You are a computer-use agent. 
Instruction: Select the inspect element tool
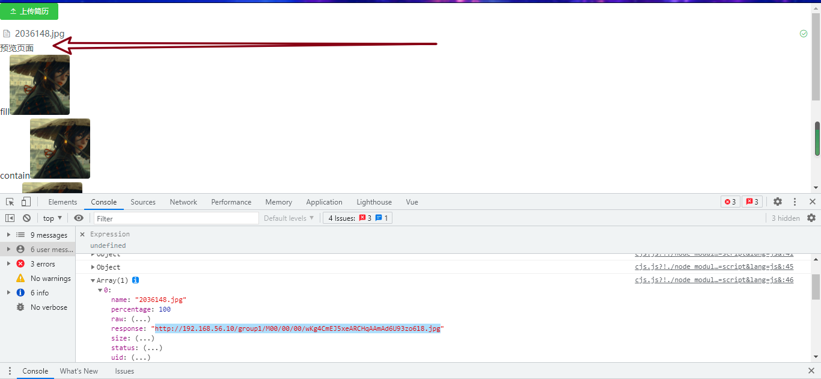coord(9,202)
